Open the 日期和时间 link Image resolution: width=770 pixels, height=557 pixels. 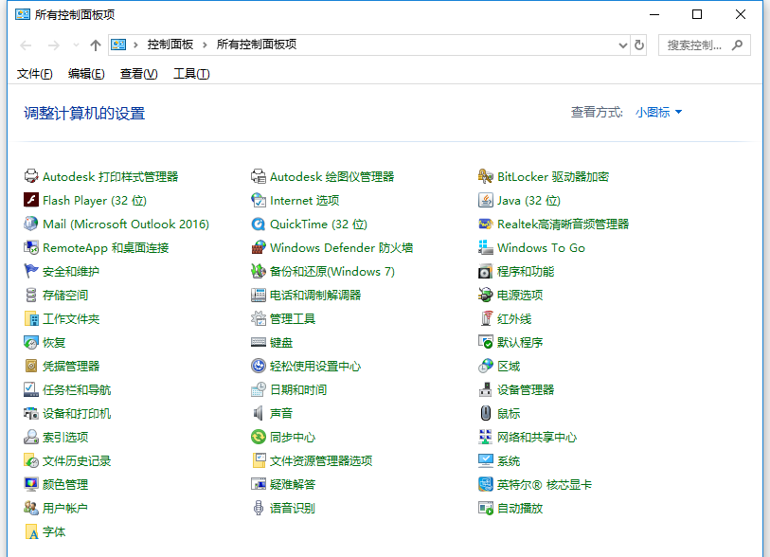(x=298, y=389)
